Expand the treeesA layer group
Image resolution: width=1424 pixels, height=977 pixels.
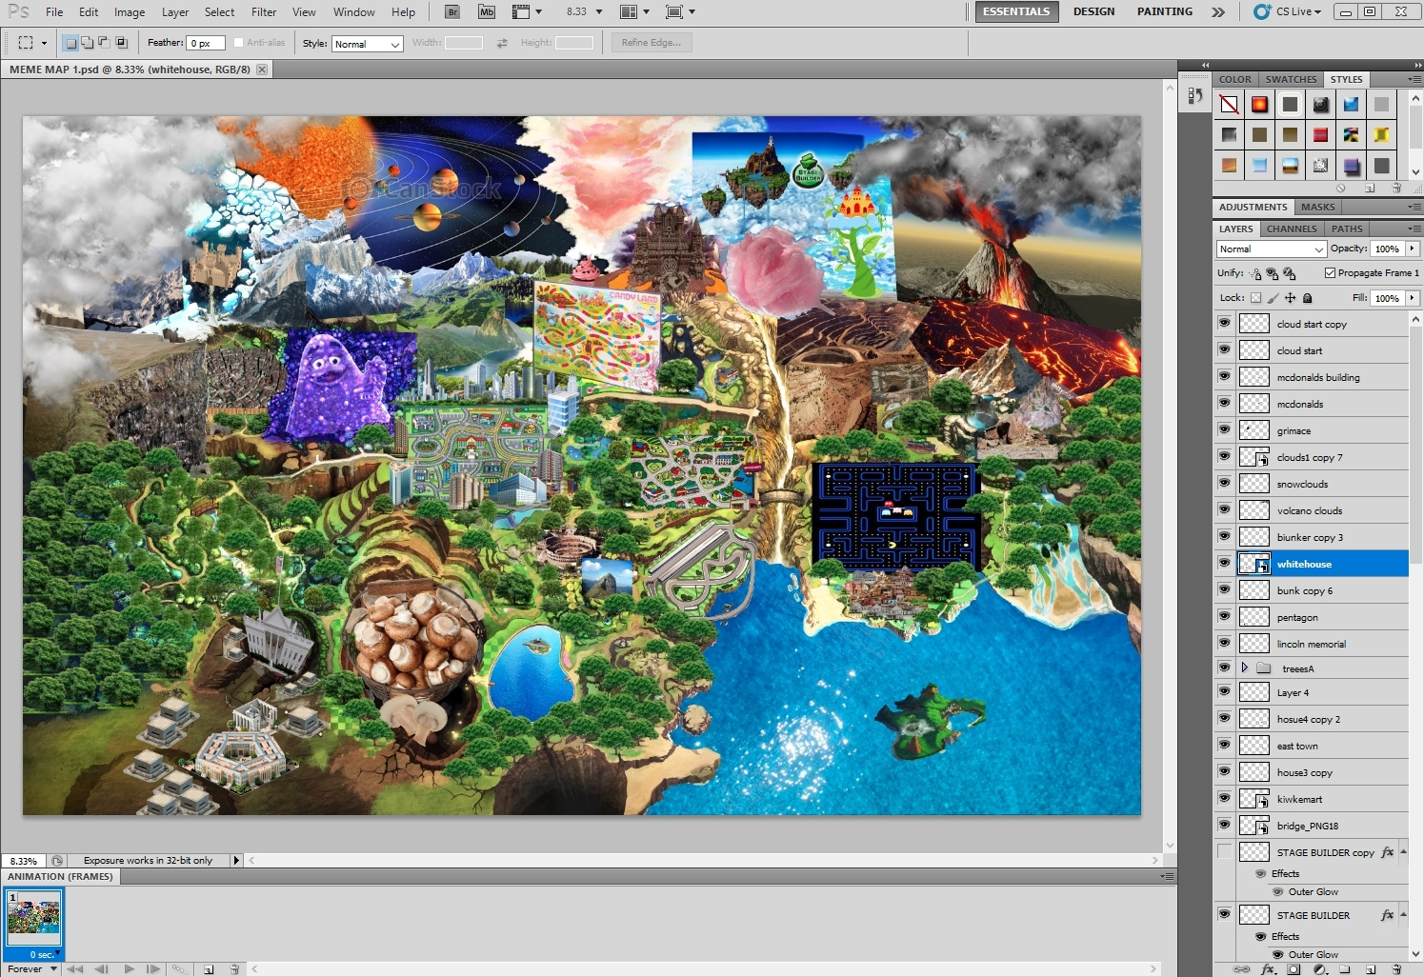pos(1244,668)
